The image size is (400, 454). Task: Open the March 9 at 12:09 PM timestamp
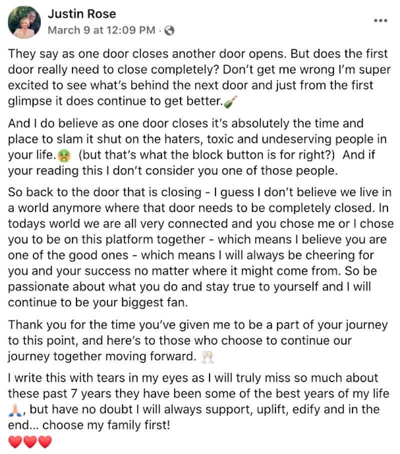coord(101,30)
